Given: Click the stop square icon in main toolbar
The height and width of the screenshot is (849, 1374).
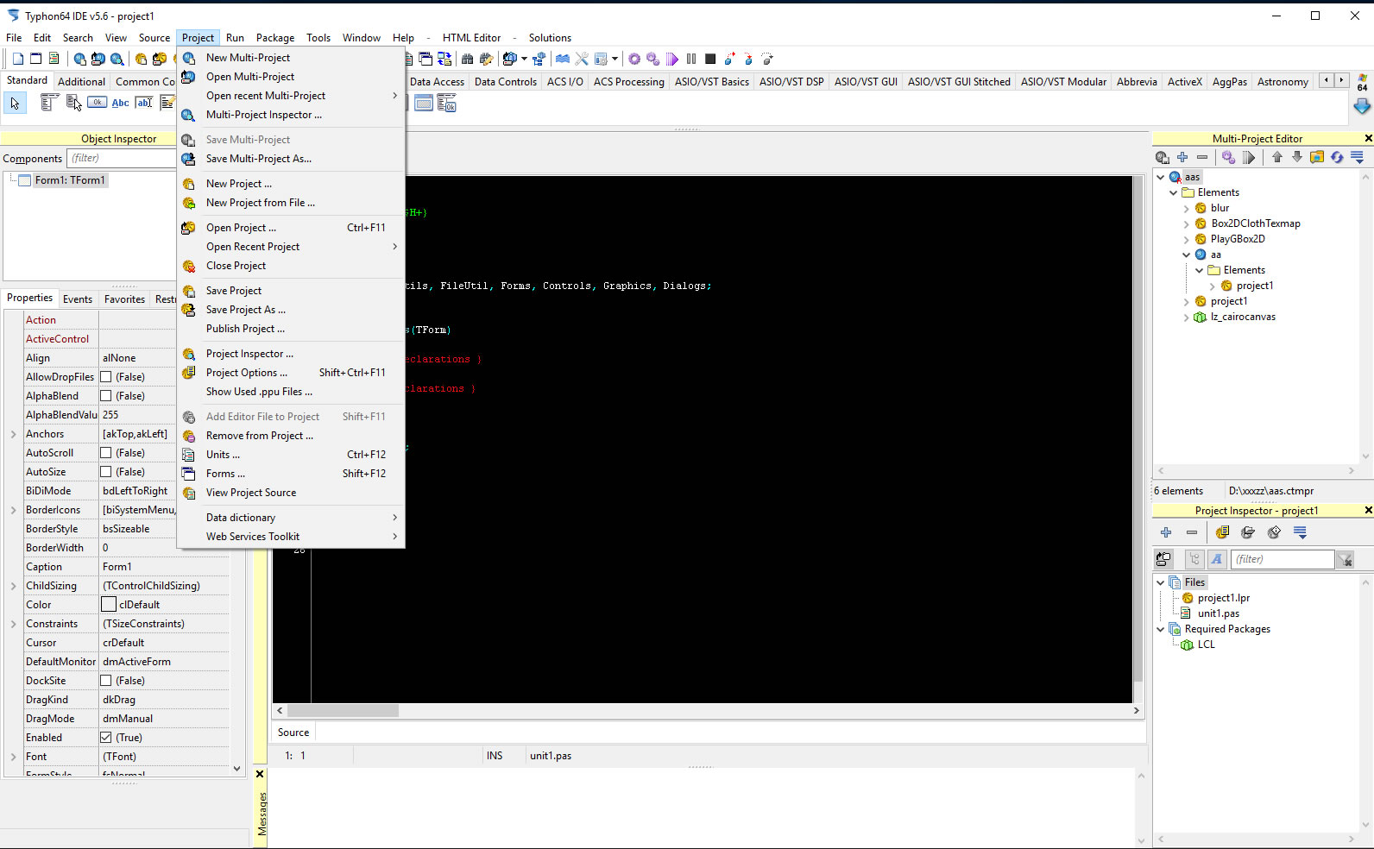Looking at the screenshot, I should (x=710, y=59).
